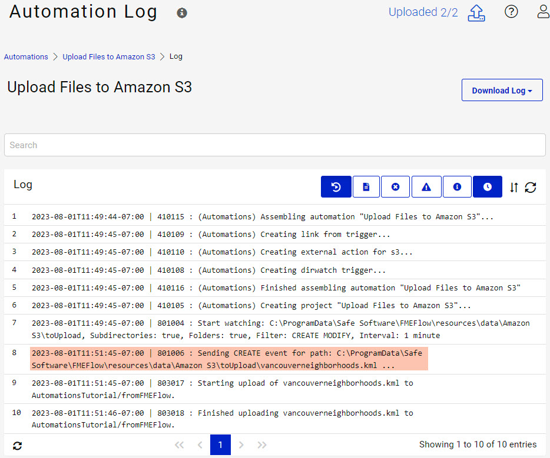The image size is (550, 458).
Task: Open the upload status icon
Action: pos(476,13)
